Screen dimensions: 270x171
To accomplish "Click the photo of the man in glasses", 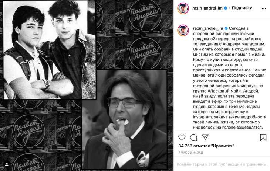I will [125, 119].
